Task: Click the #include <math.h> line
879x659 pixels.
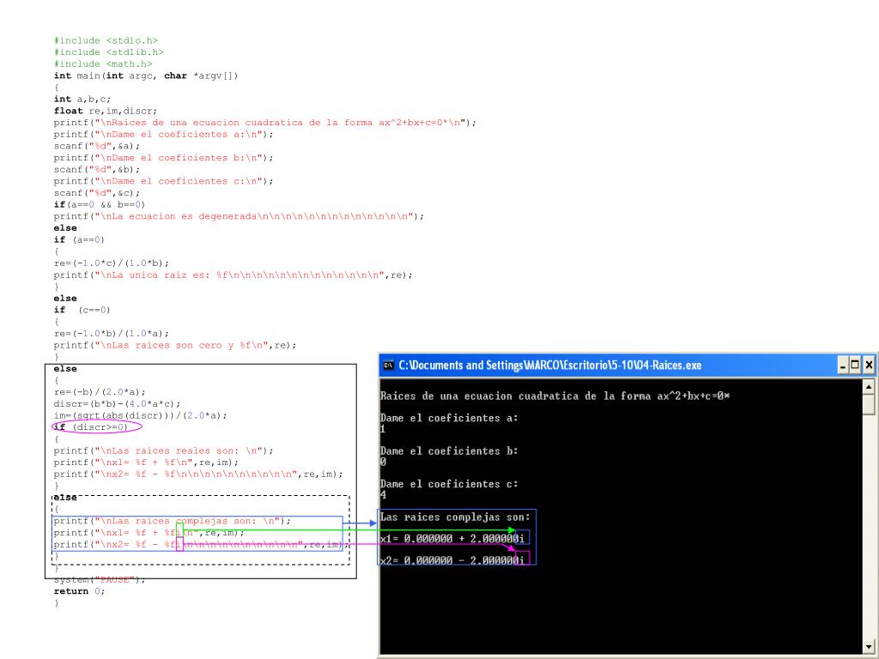Action: (103, 63)
